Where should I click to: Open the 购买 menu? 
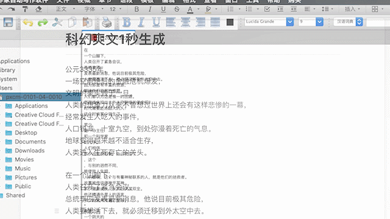click(x=295, y=1)
